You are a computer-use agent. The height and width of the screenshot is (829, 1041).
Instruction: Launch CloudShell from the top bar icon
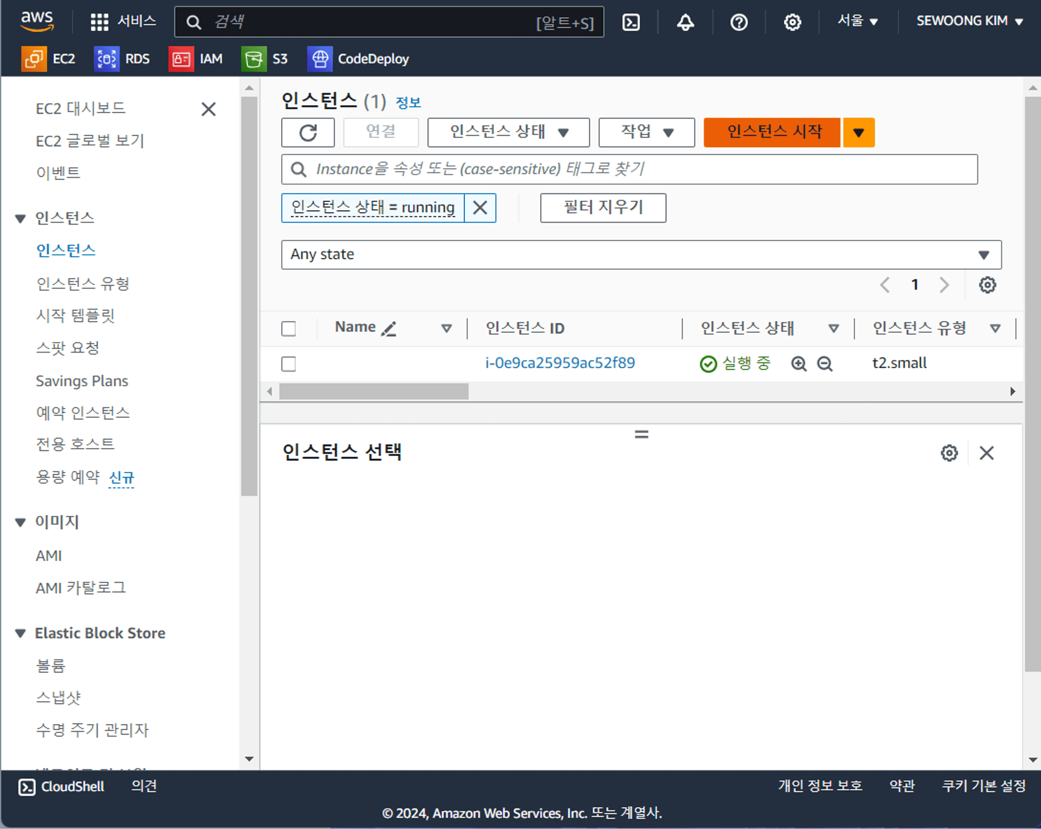coord(631,22)
